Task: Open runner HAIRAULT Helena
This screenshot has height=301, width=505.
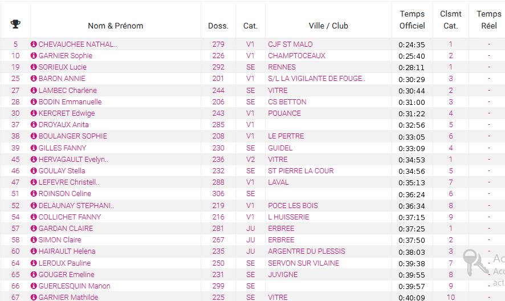Action: [67, 251]
